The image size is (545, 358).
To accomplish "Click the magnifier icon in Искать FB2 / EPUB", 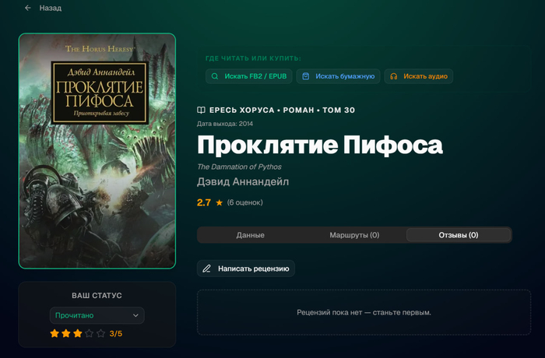I will [215, 76].
